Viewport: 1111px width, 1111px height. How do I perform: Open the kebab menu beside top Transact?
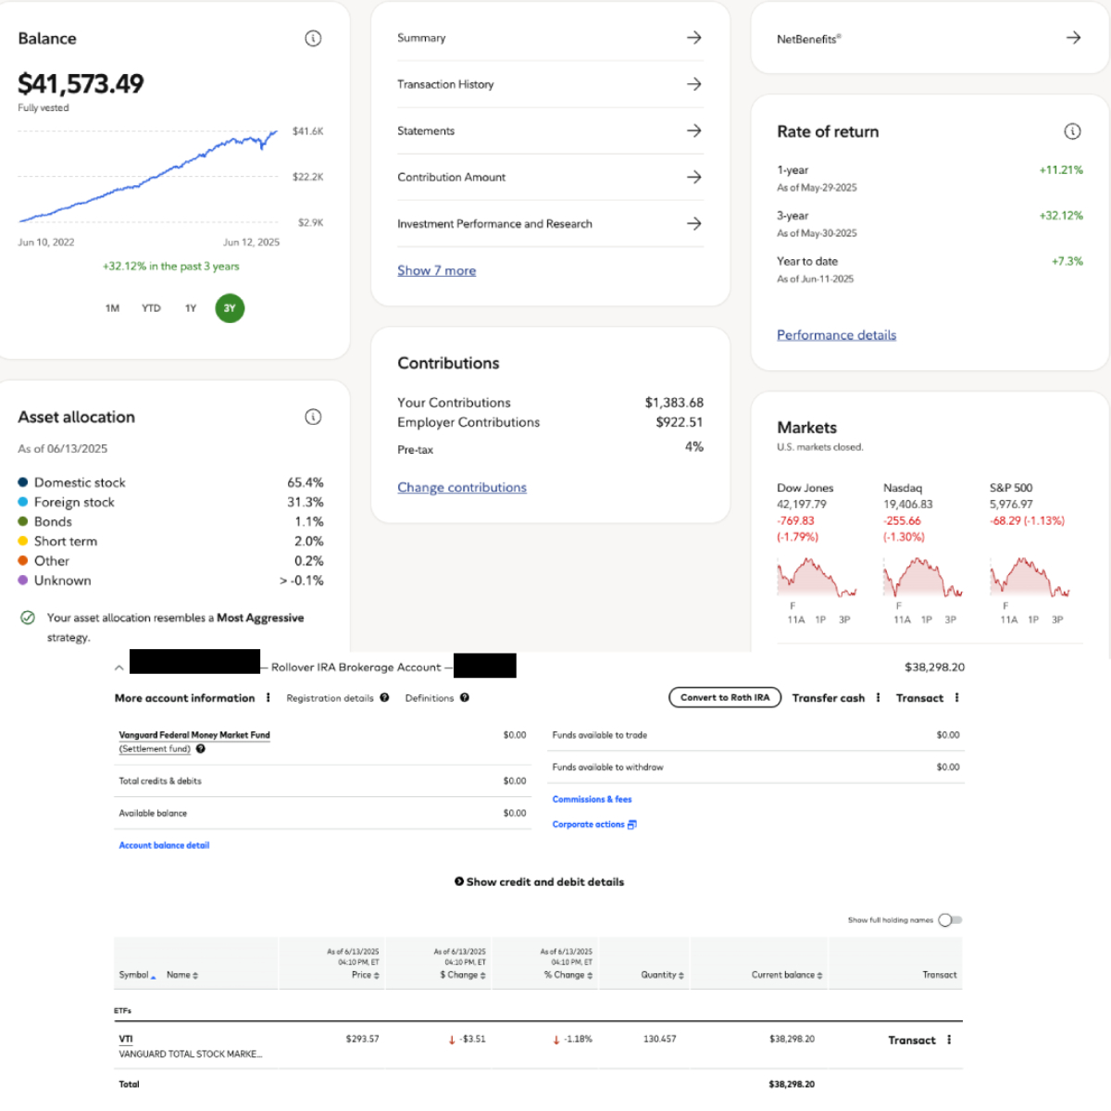coord(956,698)
